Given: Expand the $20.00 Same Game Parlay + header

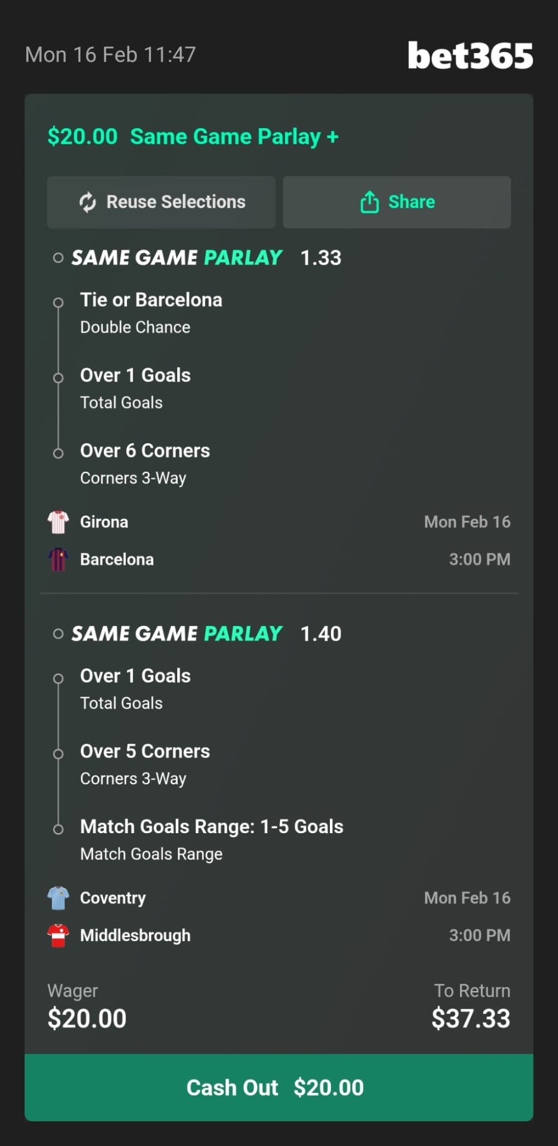Looking at the screenshot, I should point(193,137).
